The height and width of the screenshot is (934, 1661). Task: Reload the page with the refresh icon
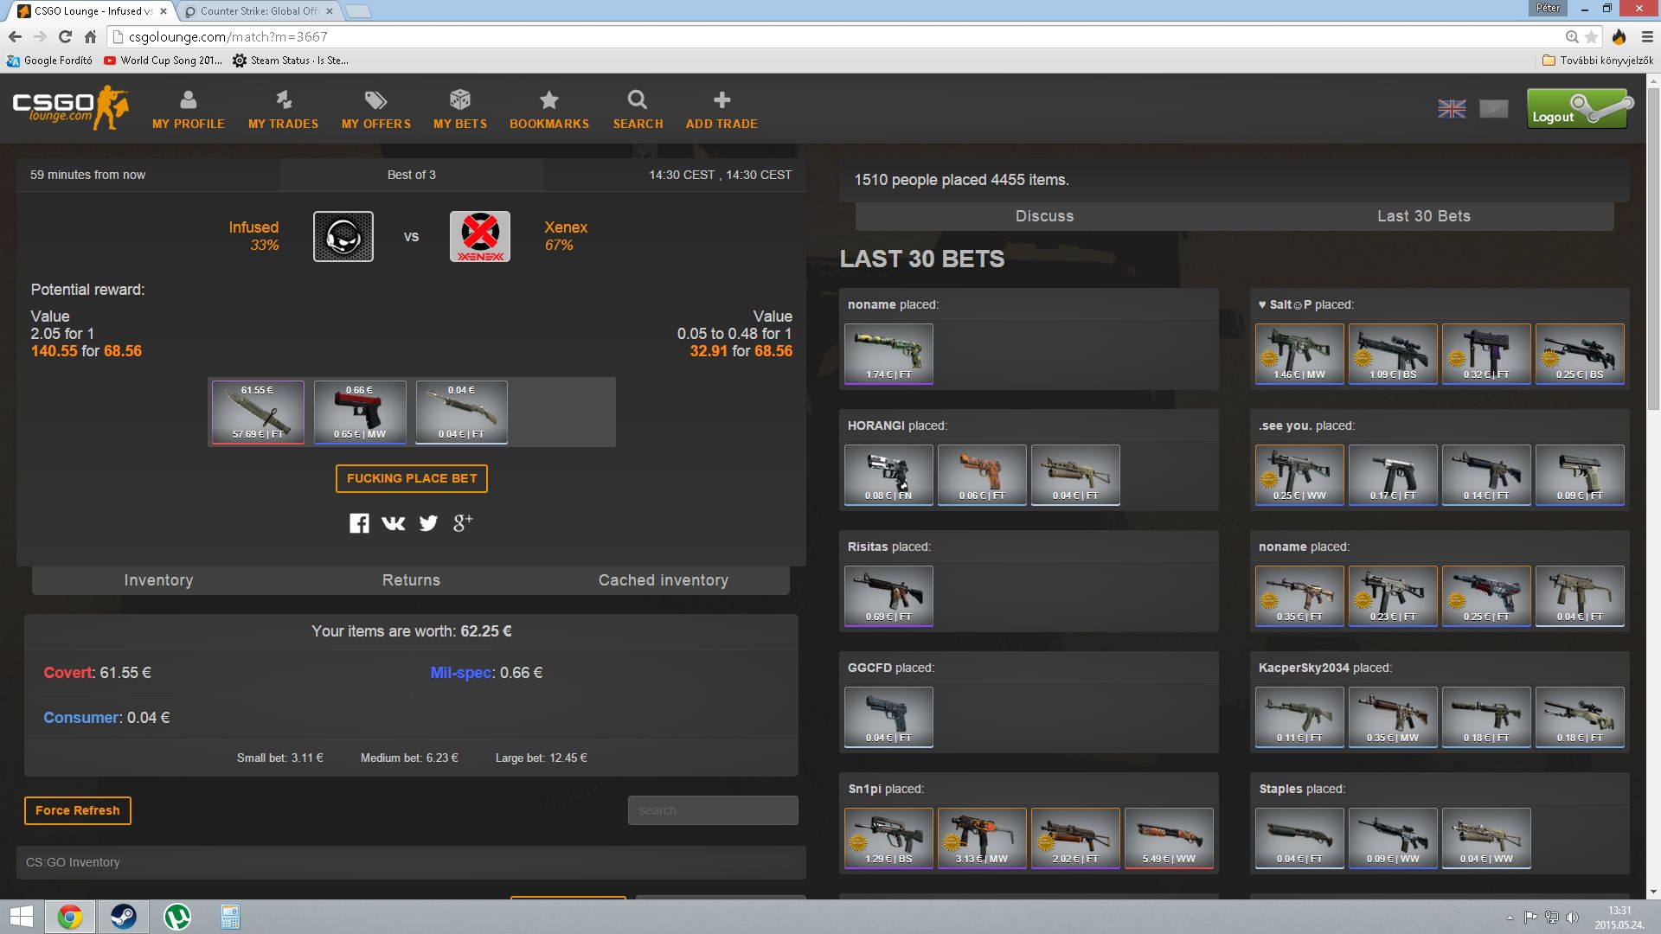tap(65, 36)
